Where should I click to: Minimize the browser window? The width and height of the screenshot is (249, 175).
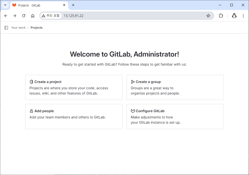(220, 5)
